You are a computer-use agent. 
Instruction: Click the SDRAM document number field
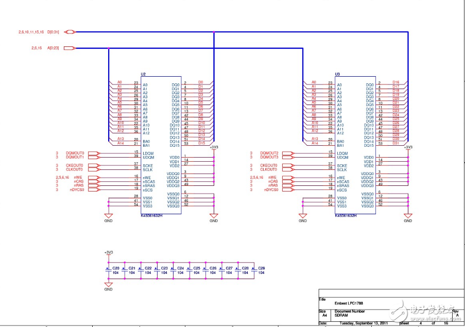coord(341,316)
